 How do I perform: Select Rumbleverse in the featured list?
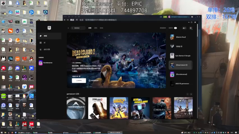[181, 74]
